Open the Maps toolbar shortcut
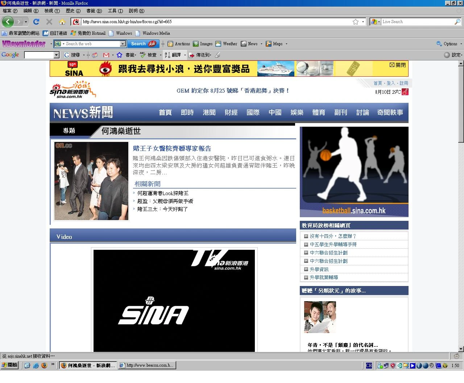 pos(274,44)
